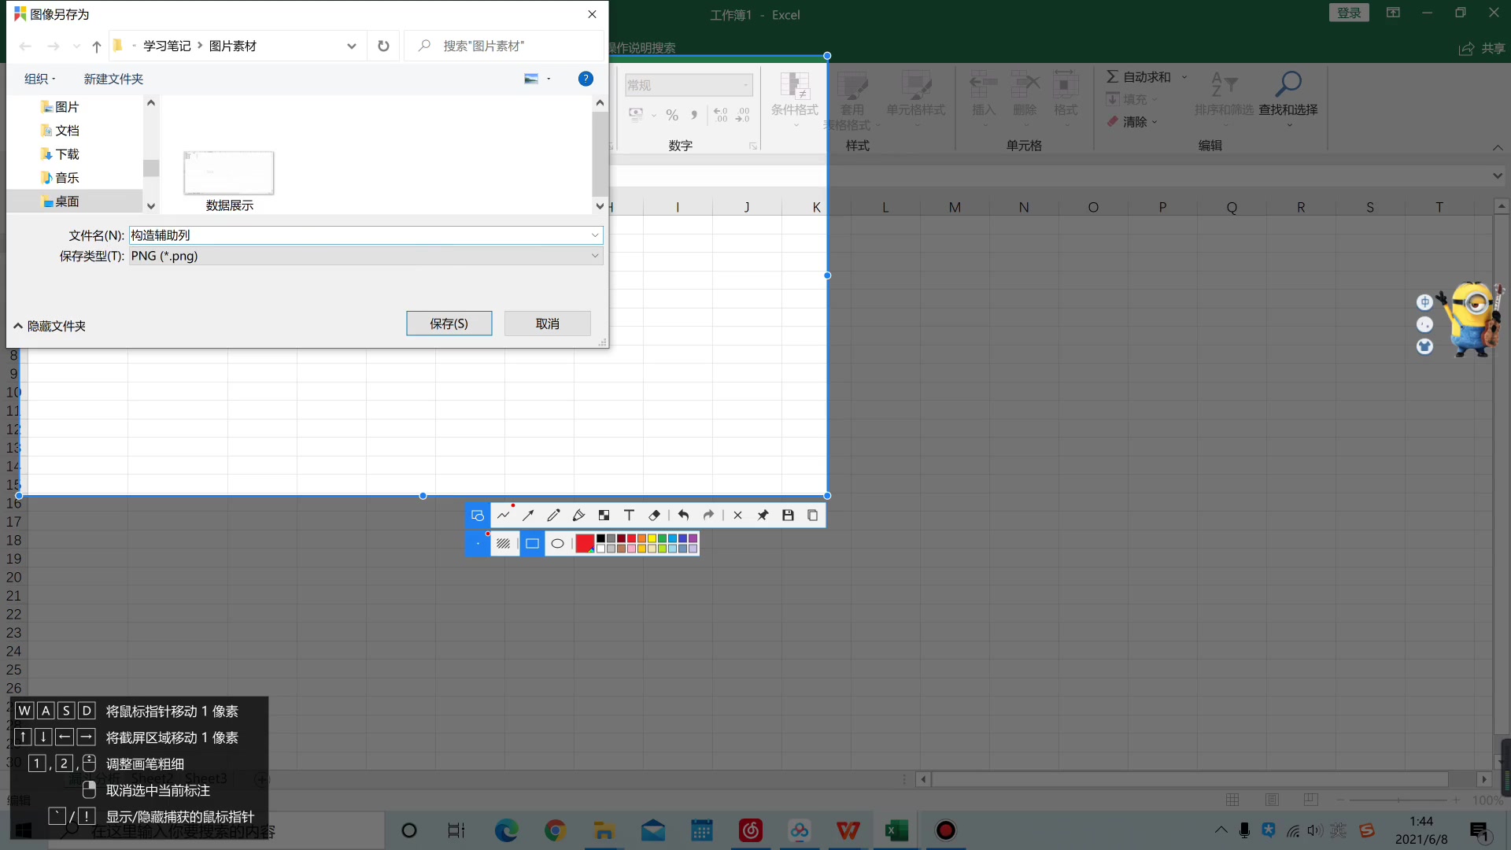
Task: Select Excel column P header
Action: [1162, 207]
